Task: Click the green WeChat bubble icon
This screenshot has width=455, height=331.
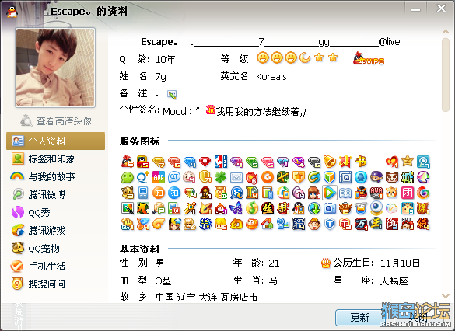Action: 128,177
